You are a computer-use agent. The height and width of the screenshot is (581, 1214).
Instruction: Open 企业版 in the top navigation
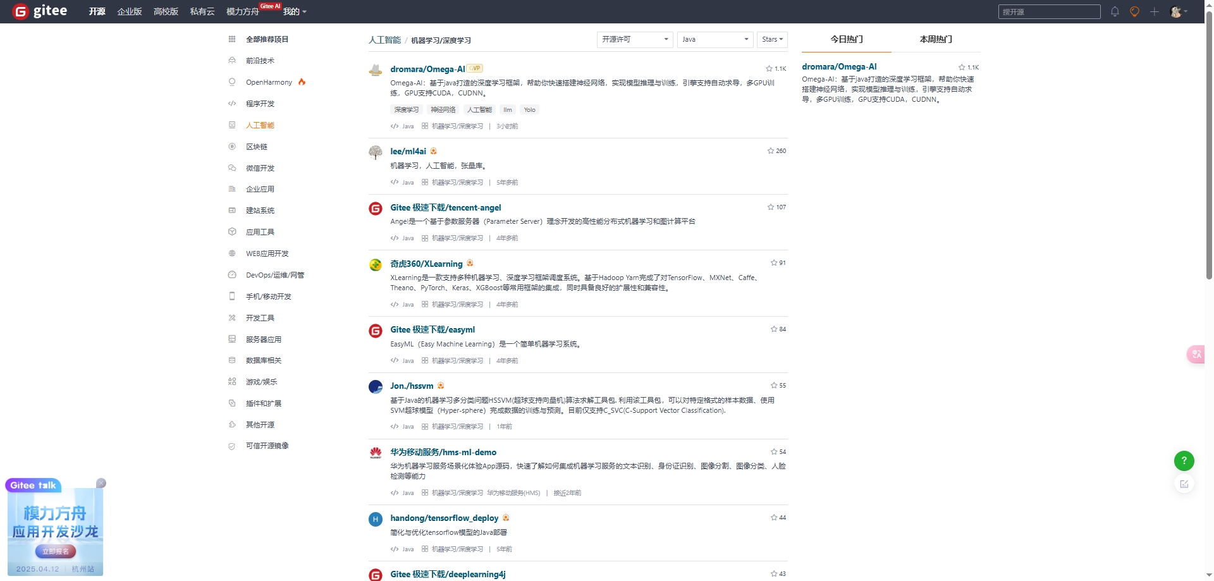coord(130,11)
